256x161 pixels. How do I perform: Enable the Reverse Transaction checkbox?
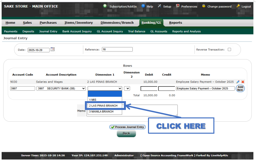point(229,50)
